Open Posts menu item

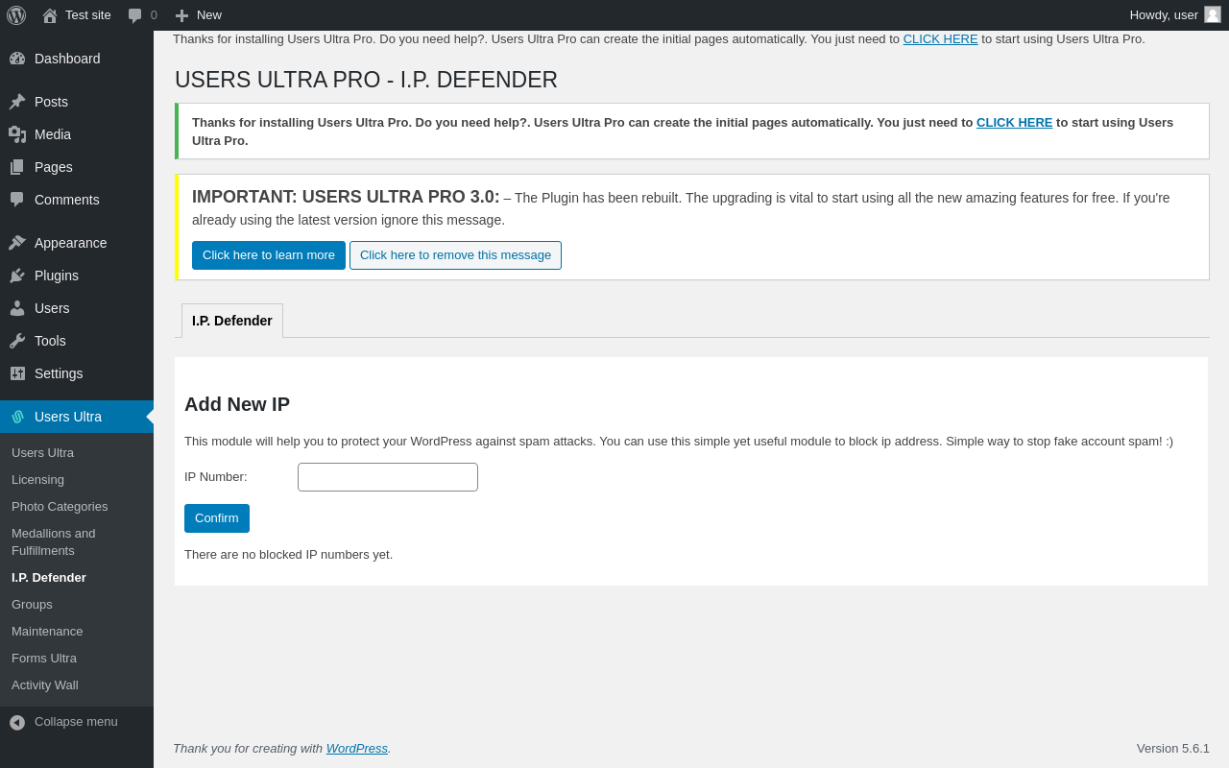coord(77,102)
